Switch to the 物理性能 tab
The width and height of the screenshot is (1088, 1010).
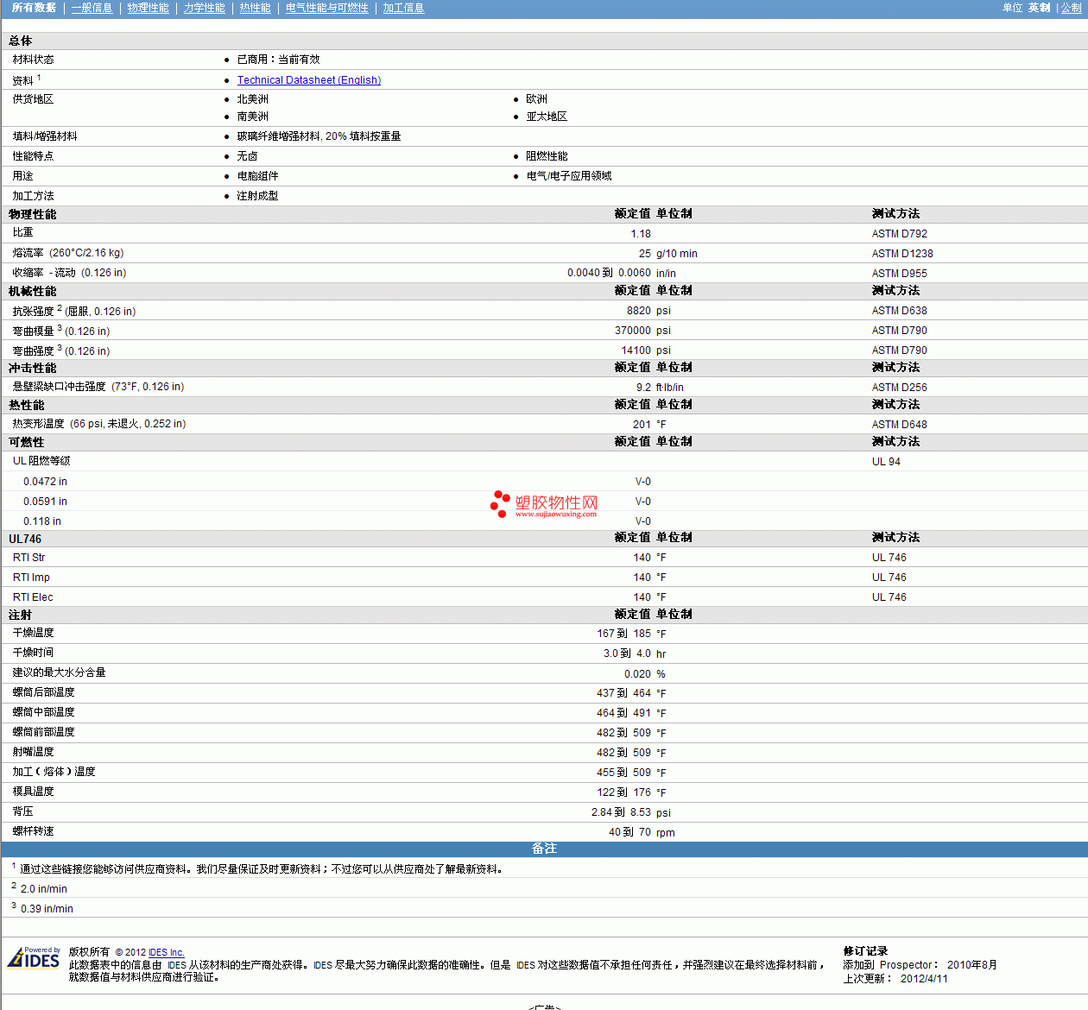point(148,8)
